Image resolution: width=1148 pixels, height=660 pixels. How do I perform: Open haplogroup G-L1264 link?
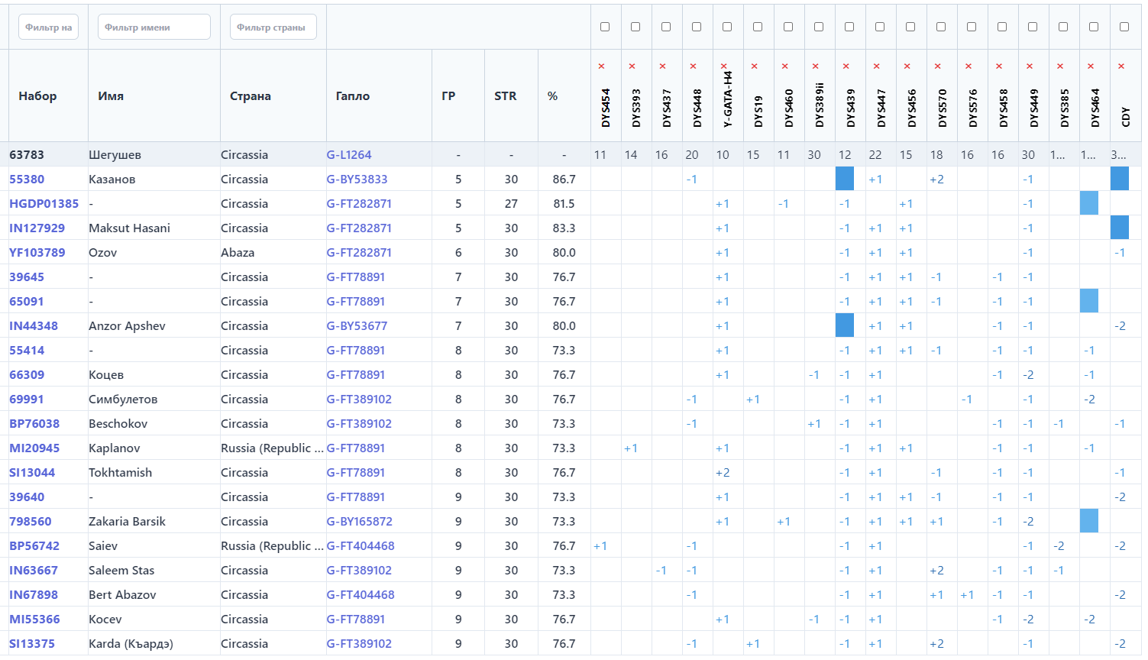[348, 155]
